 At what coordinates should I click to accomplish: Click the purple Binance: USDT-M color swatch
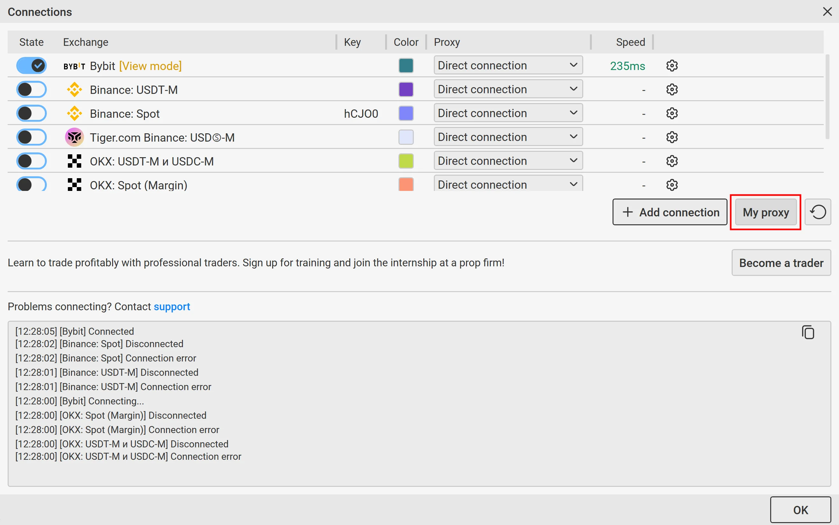(405, 90)
